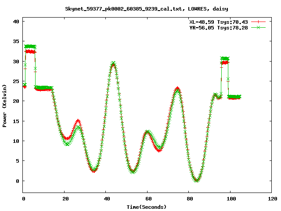Click the y-axis tick label 30
The height and width of the screenshot is (211, 281).
tap(16, 62)
